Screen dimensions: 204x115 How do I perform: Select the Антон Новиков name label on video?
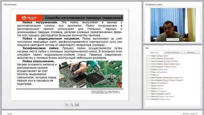pyautogui.click(x=172, y=40)
